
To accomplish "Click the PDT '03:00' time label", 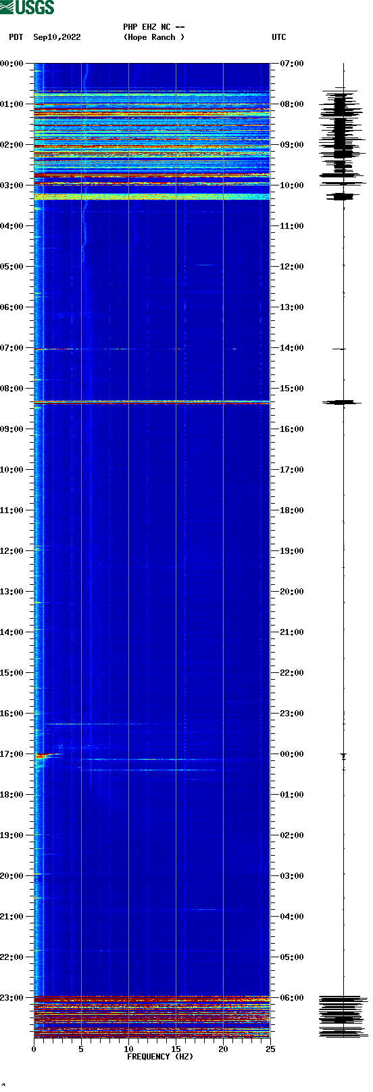I will coord(11,185).
